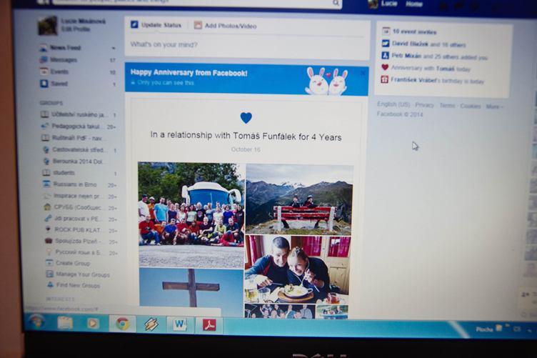Click the red heart Anniversary icon
This screenshot has width=537, height=358.
385,67
